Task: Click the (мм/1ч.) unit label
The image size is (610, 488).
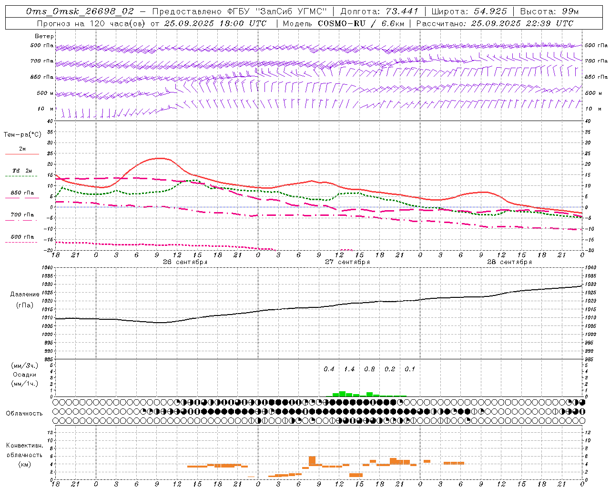Action: pos(25,384)
